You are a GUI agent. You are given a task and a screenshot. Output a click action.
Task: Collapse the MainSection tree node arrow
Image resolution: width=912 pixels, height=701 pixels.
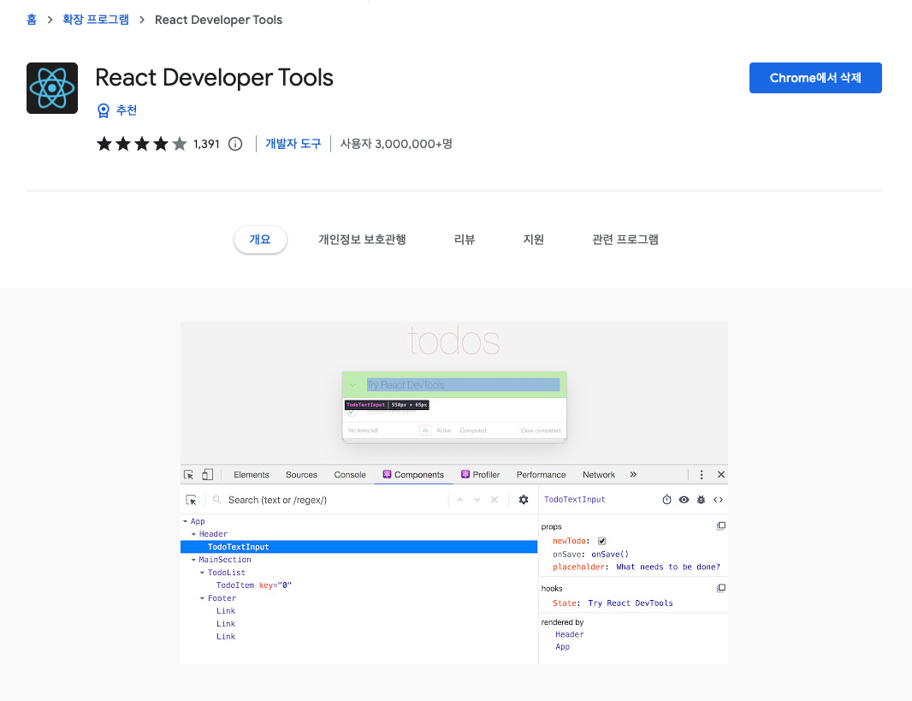tap(193, 560)
